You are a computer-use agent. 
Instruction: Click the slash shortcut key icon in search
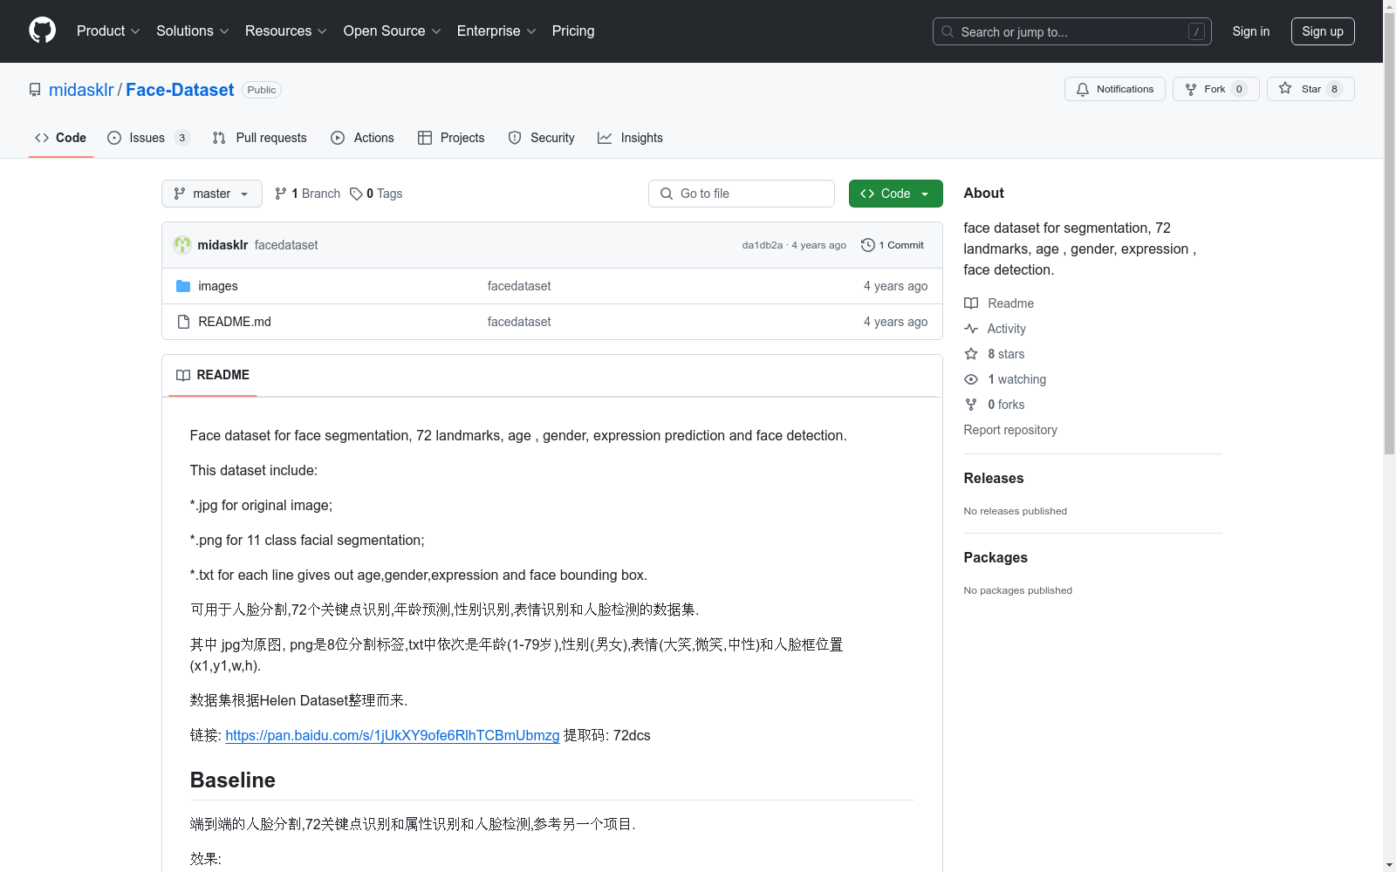coord(1197,31)
